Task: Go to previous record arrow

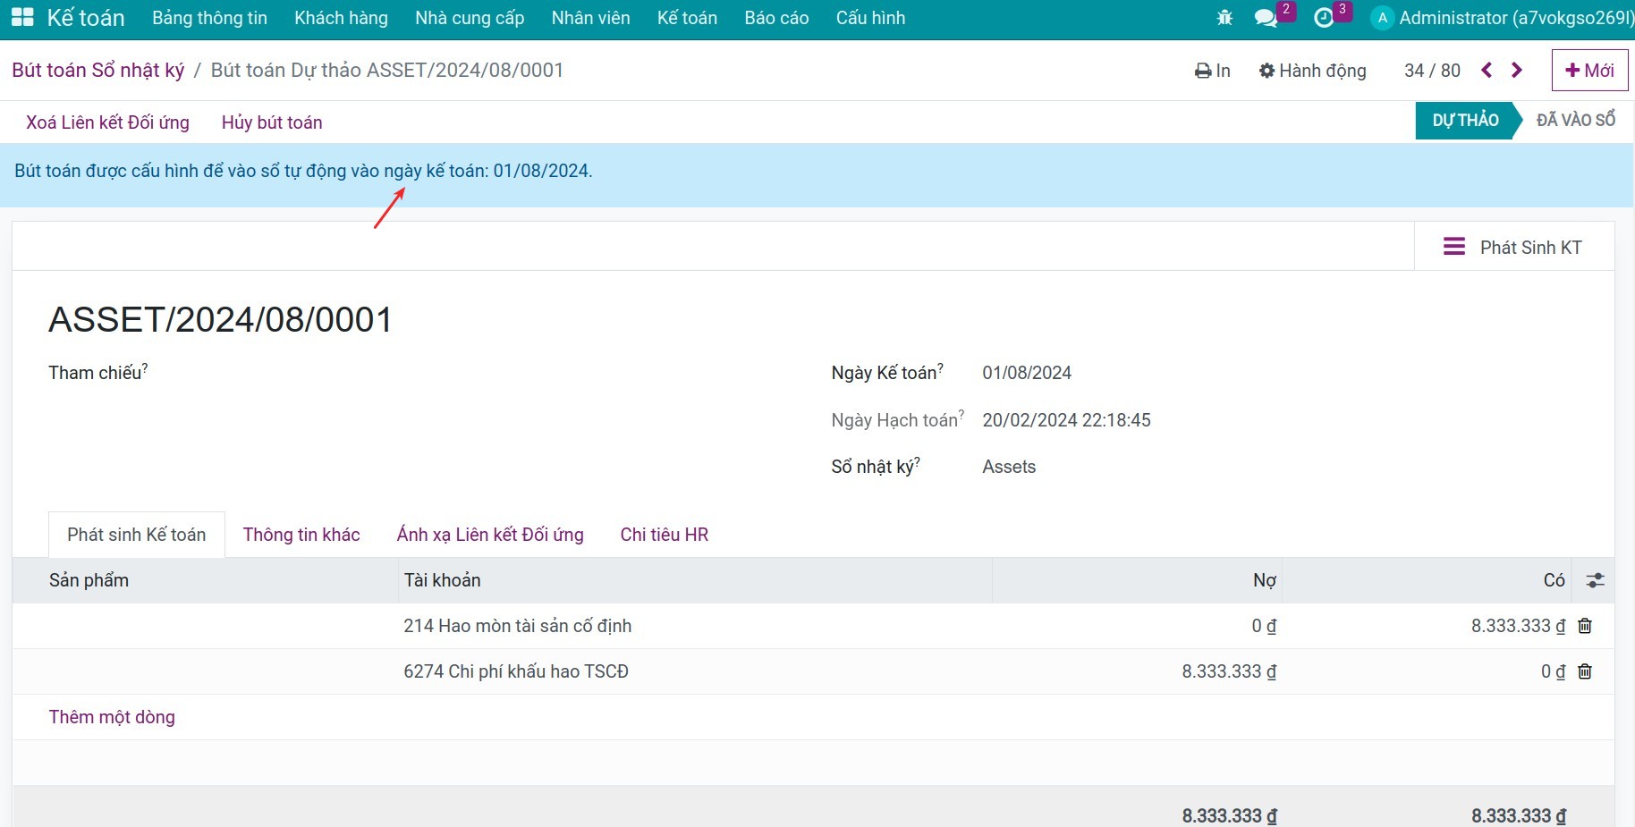Action: click(x=1487, y=70)
